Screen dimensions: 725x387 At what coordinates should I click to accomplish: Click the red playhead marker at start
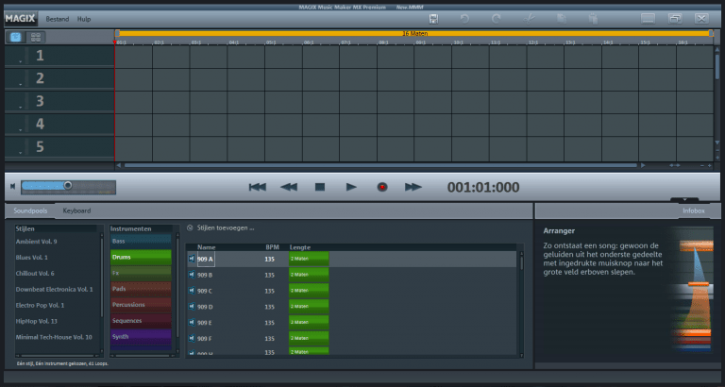coord(114,42)
